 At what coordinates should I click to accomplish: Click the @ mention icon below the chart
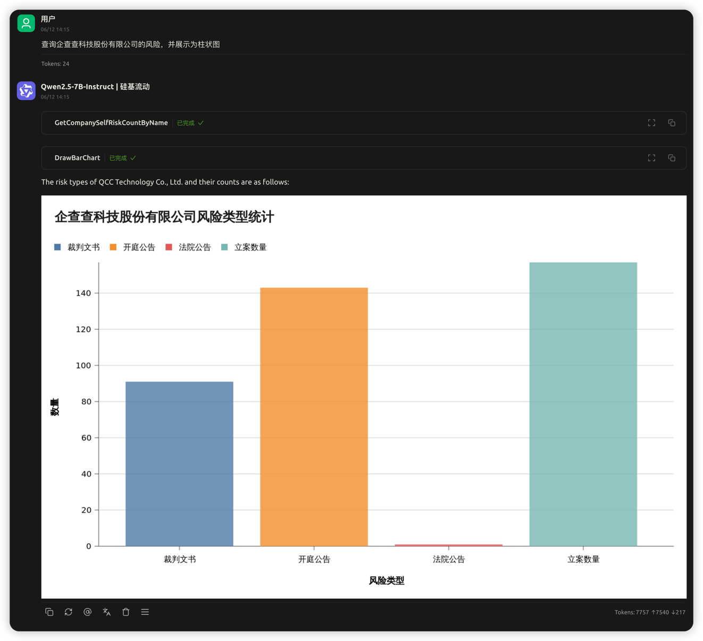(88, 612)
